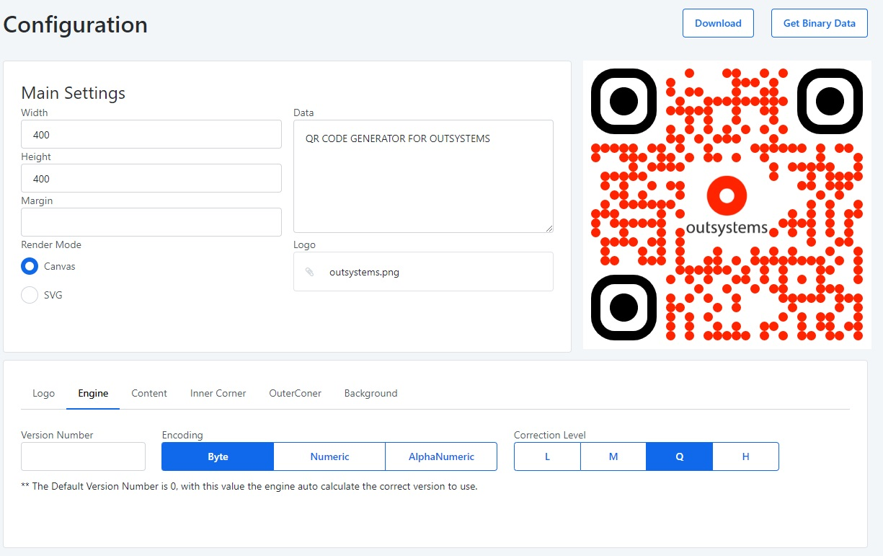
Task: Open the OuterConer tab
Action: 295,393
